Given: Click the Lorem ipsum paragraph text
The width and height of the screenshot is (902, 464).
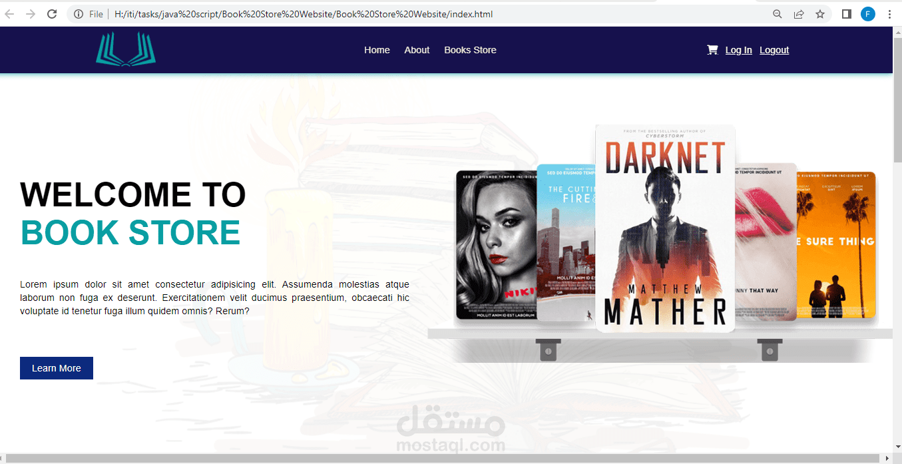Looking at the screenshot, I should pyautogui.click(x=214, y=298).
